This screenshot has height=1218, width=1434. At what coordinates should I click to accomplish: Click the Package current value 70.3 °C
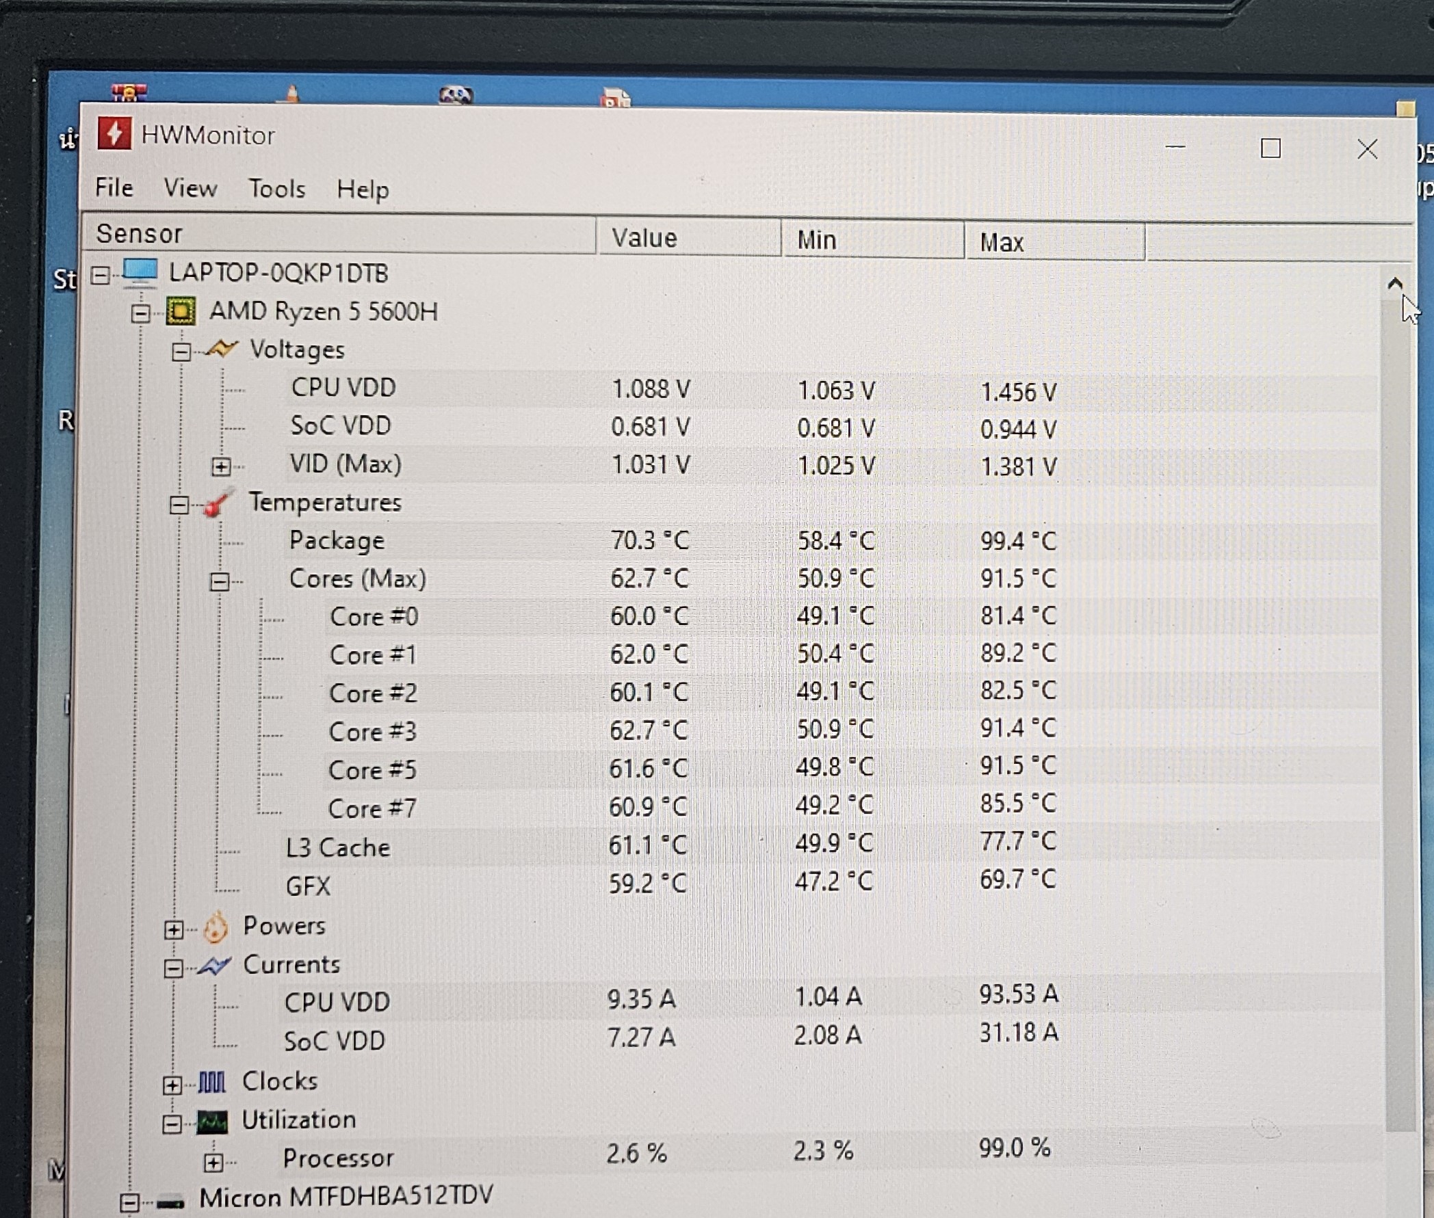tap(650, 541)
